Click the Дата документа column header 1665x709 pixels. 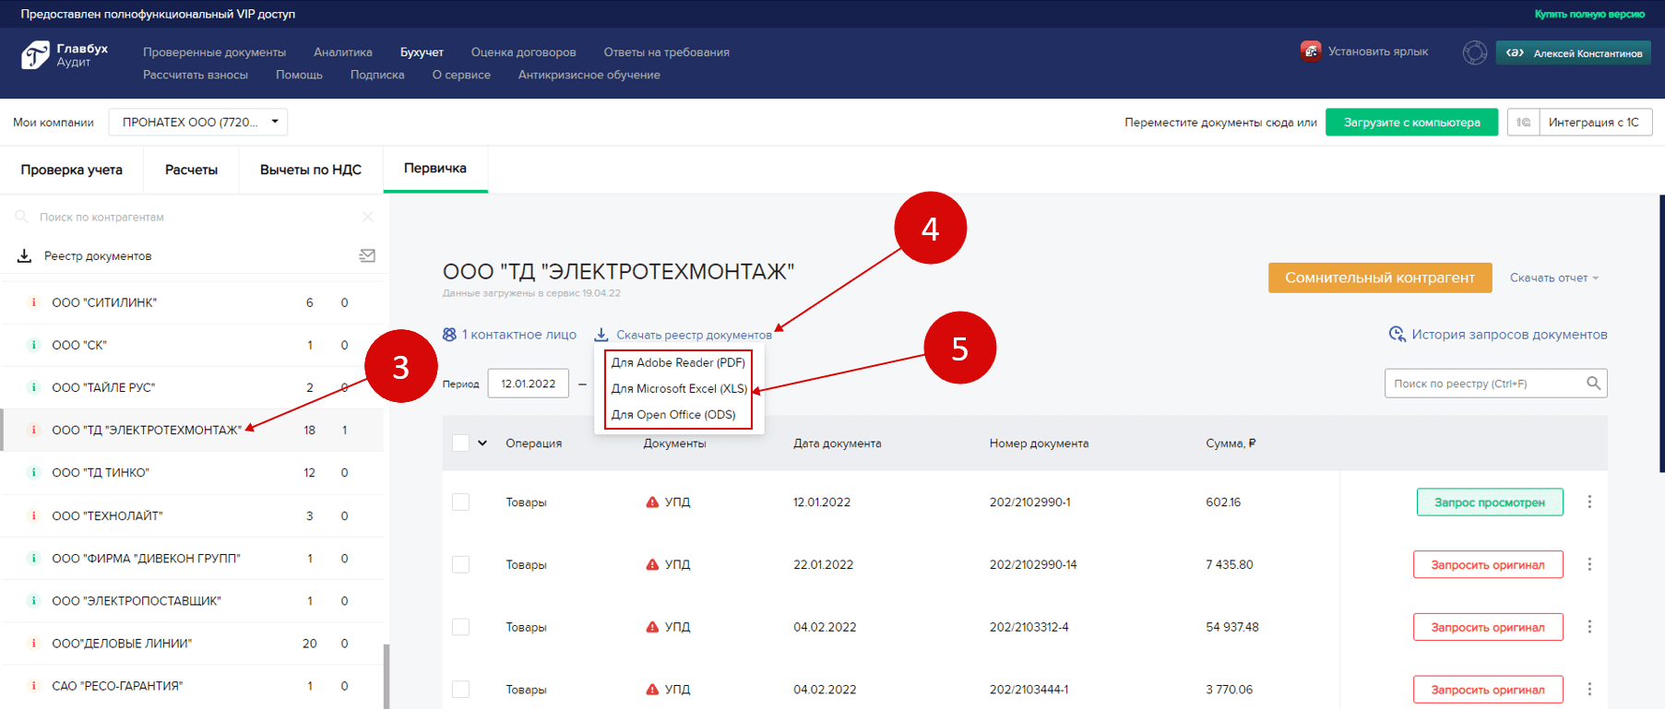[837, 443]
